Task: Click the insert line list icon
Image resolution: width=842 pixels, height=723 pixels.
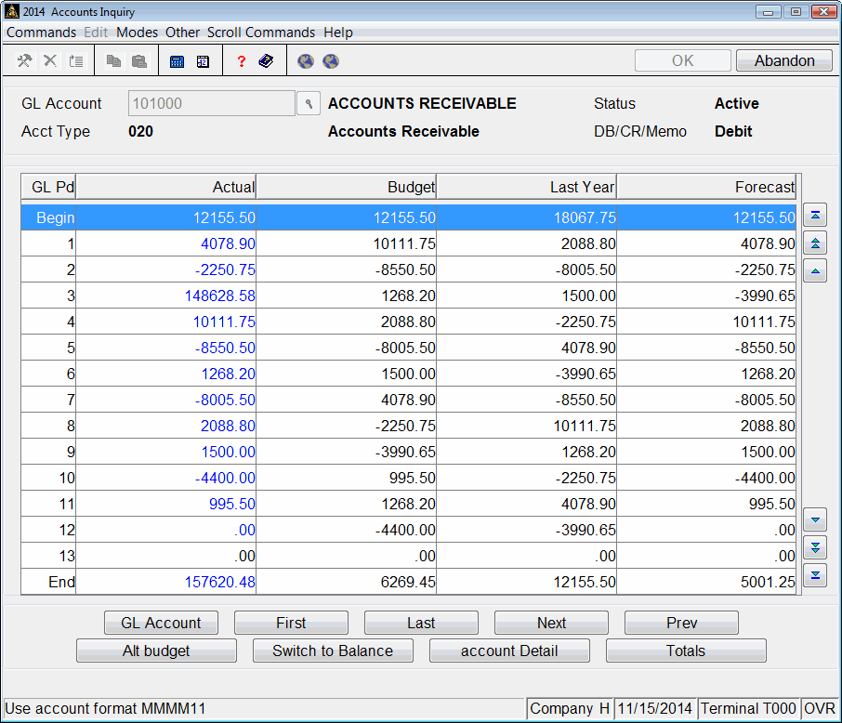Action: [76, 60]
